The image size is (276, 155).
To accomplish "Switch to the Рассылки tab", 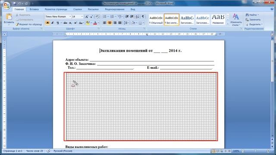I will click(93, 9).
